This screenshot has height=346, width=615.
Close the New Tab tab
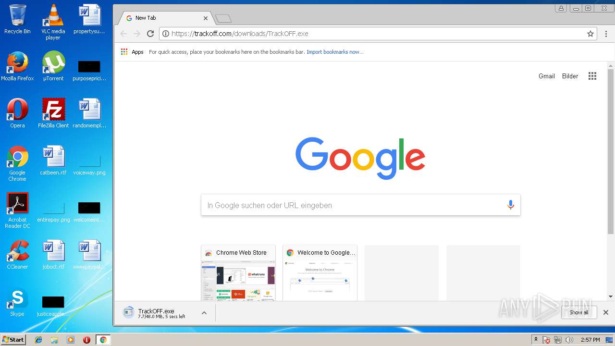206,18
